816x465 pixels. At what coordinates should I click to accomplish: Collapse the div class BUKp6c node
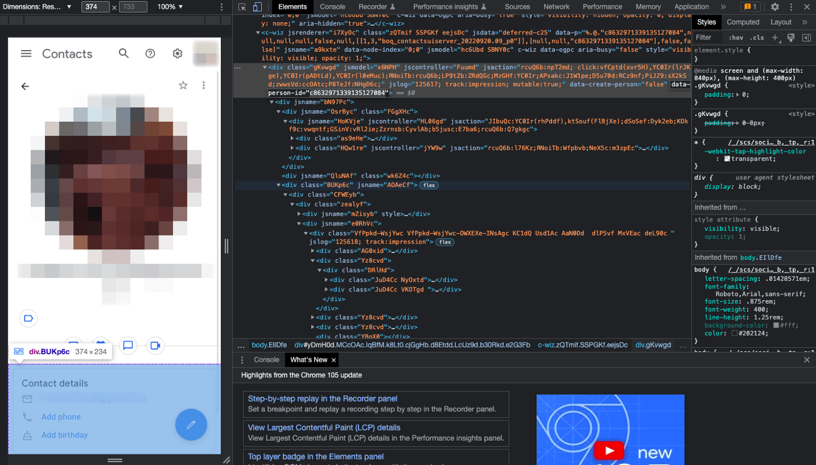pos(279,185)
